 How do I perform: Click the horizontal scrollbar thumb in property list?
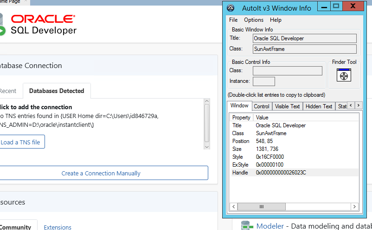coord(262,206)
